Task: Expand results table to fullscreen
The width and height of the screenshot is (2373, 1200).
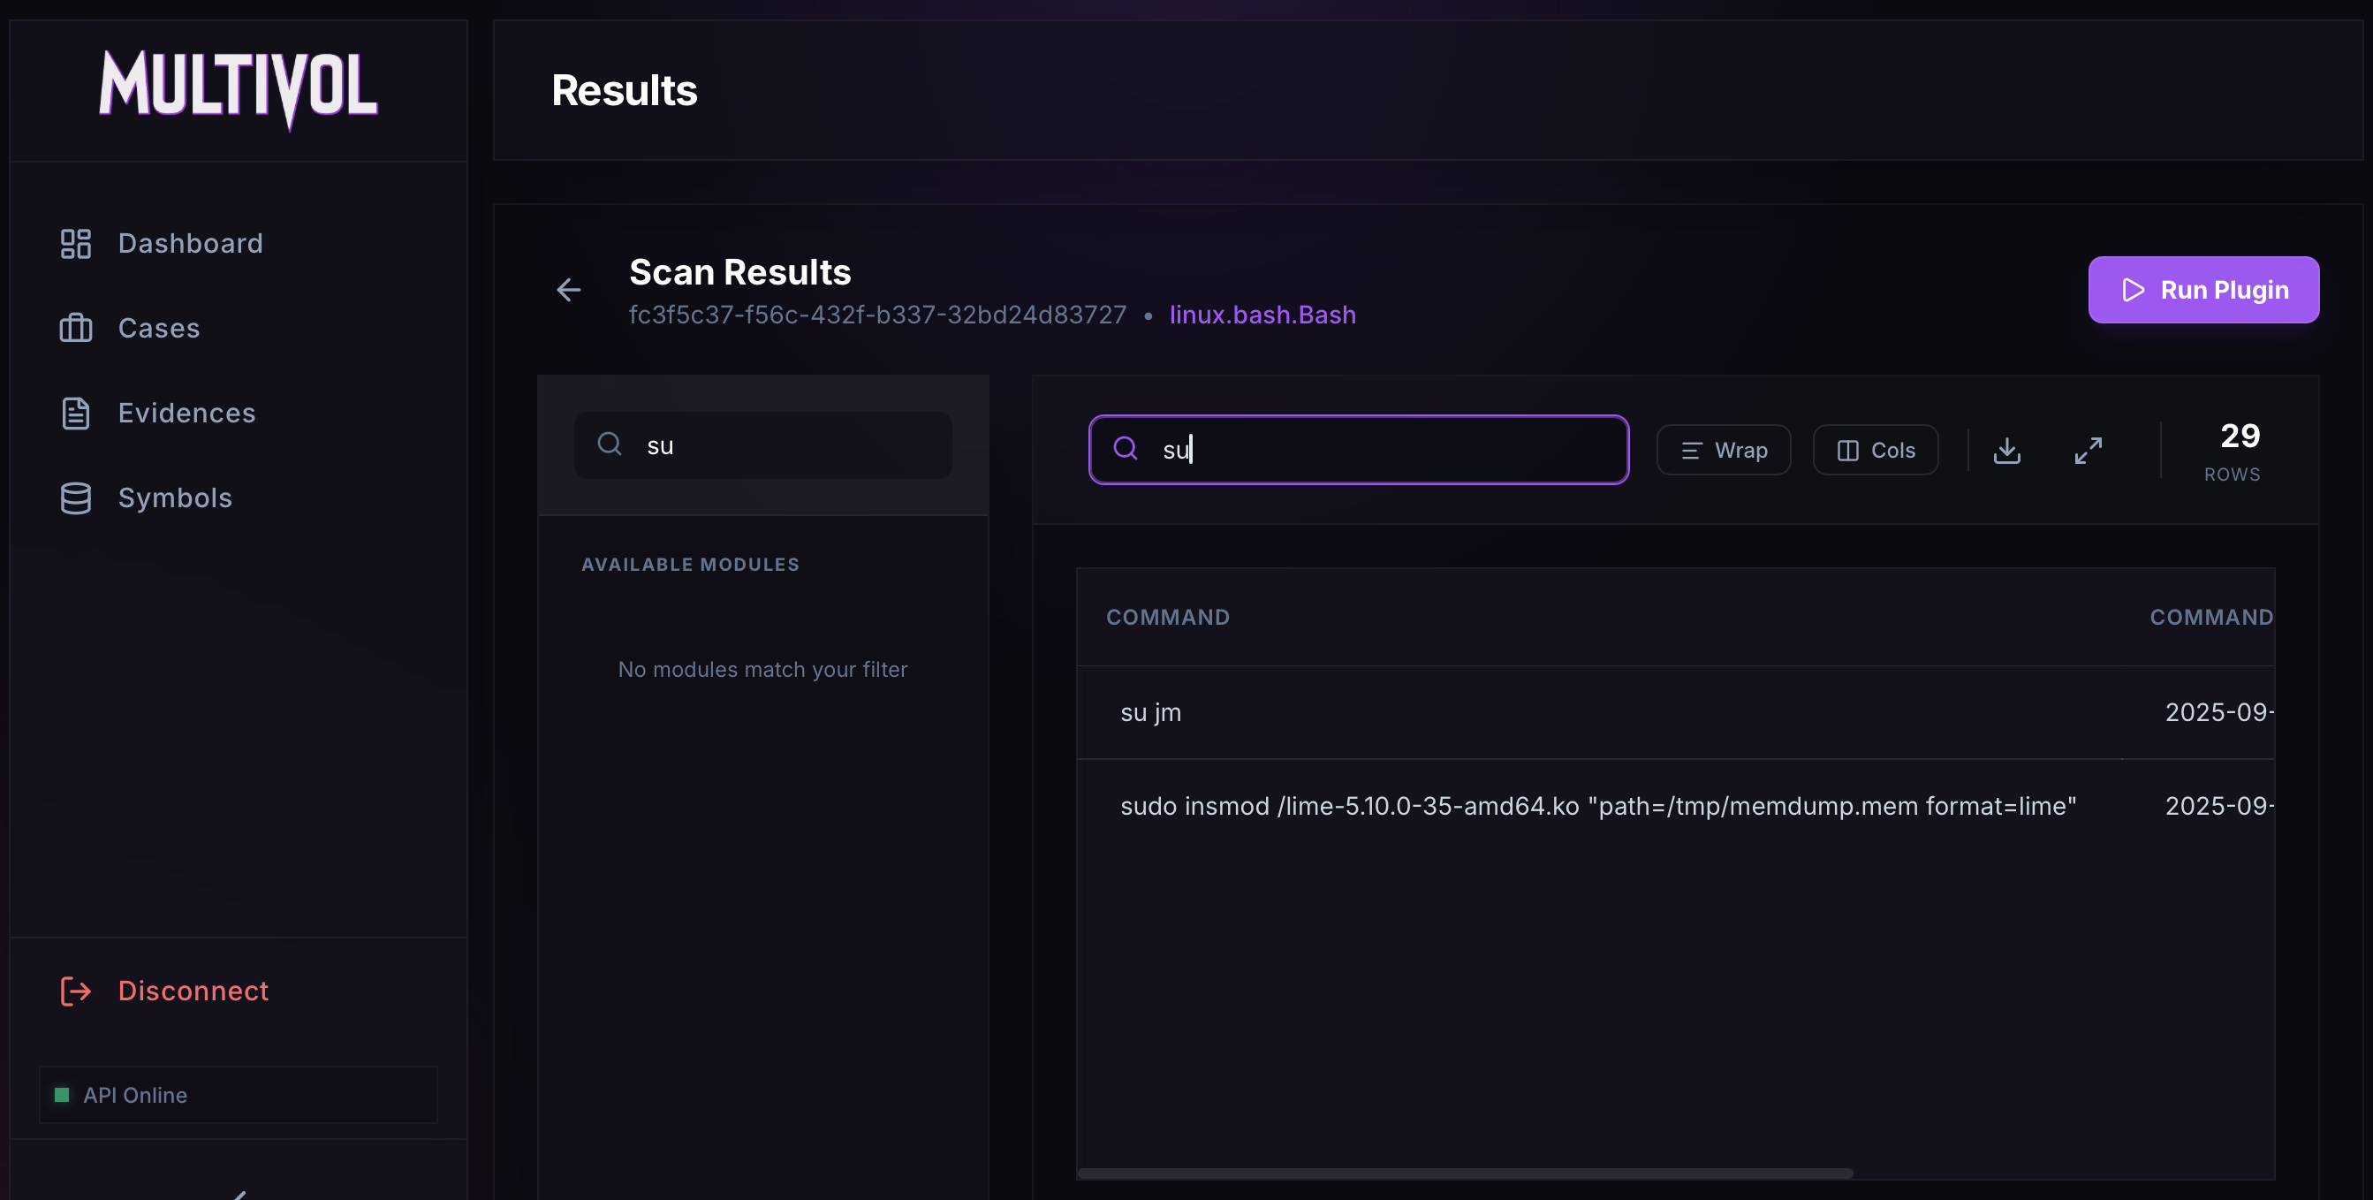Action: click(2088, 451)
